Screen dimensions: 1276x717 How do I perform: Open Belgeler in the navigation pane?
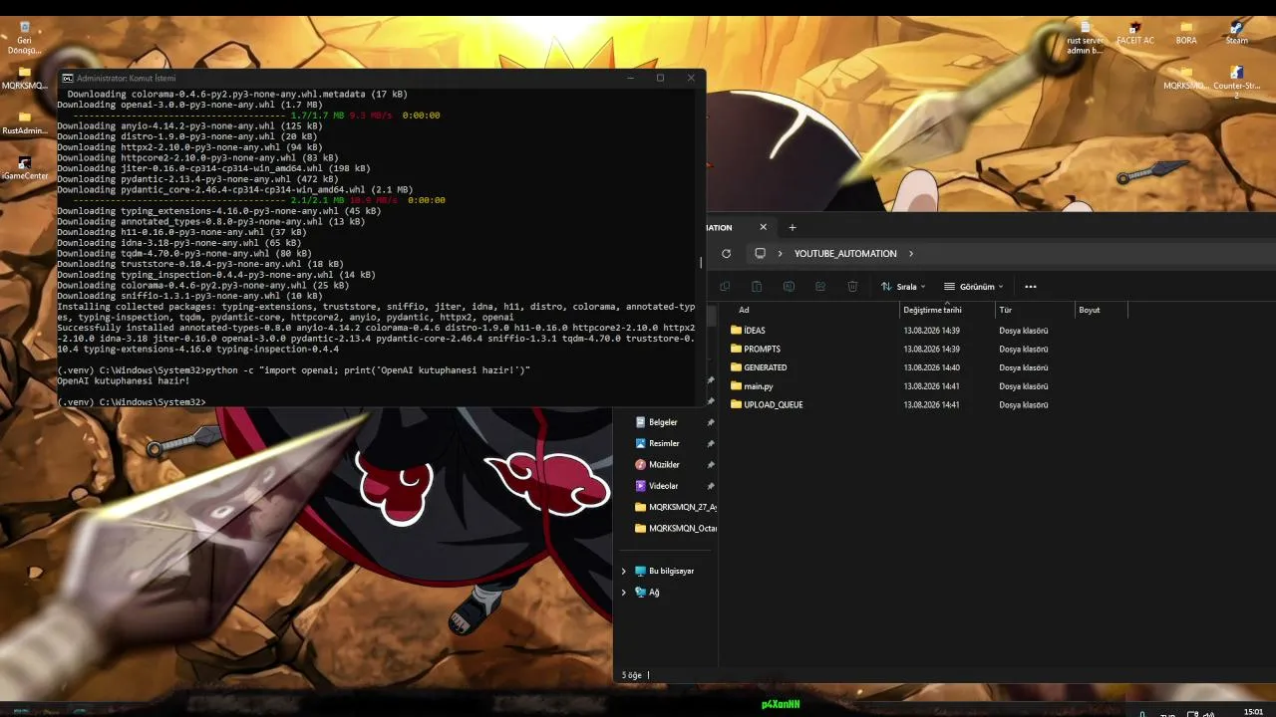coord(663,422)
